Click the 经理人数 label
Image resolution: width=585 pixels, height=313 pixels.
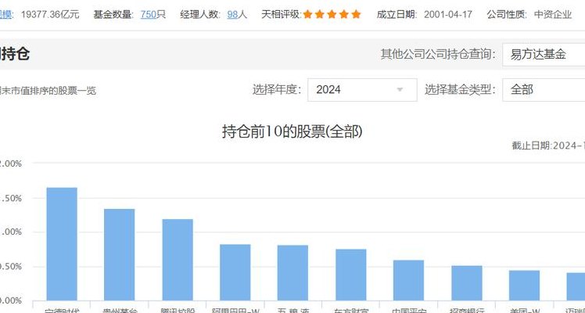(200, 15)
